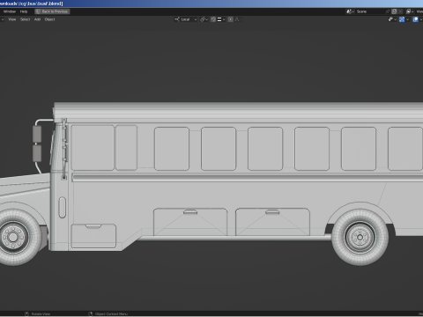This screenshot has height=317, width=423.
Task: Click the editor mode dropdown arrow by View
Action: click(x=3, y=19)
